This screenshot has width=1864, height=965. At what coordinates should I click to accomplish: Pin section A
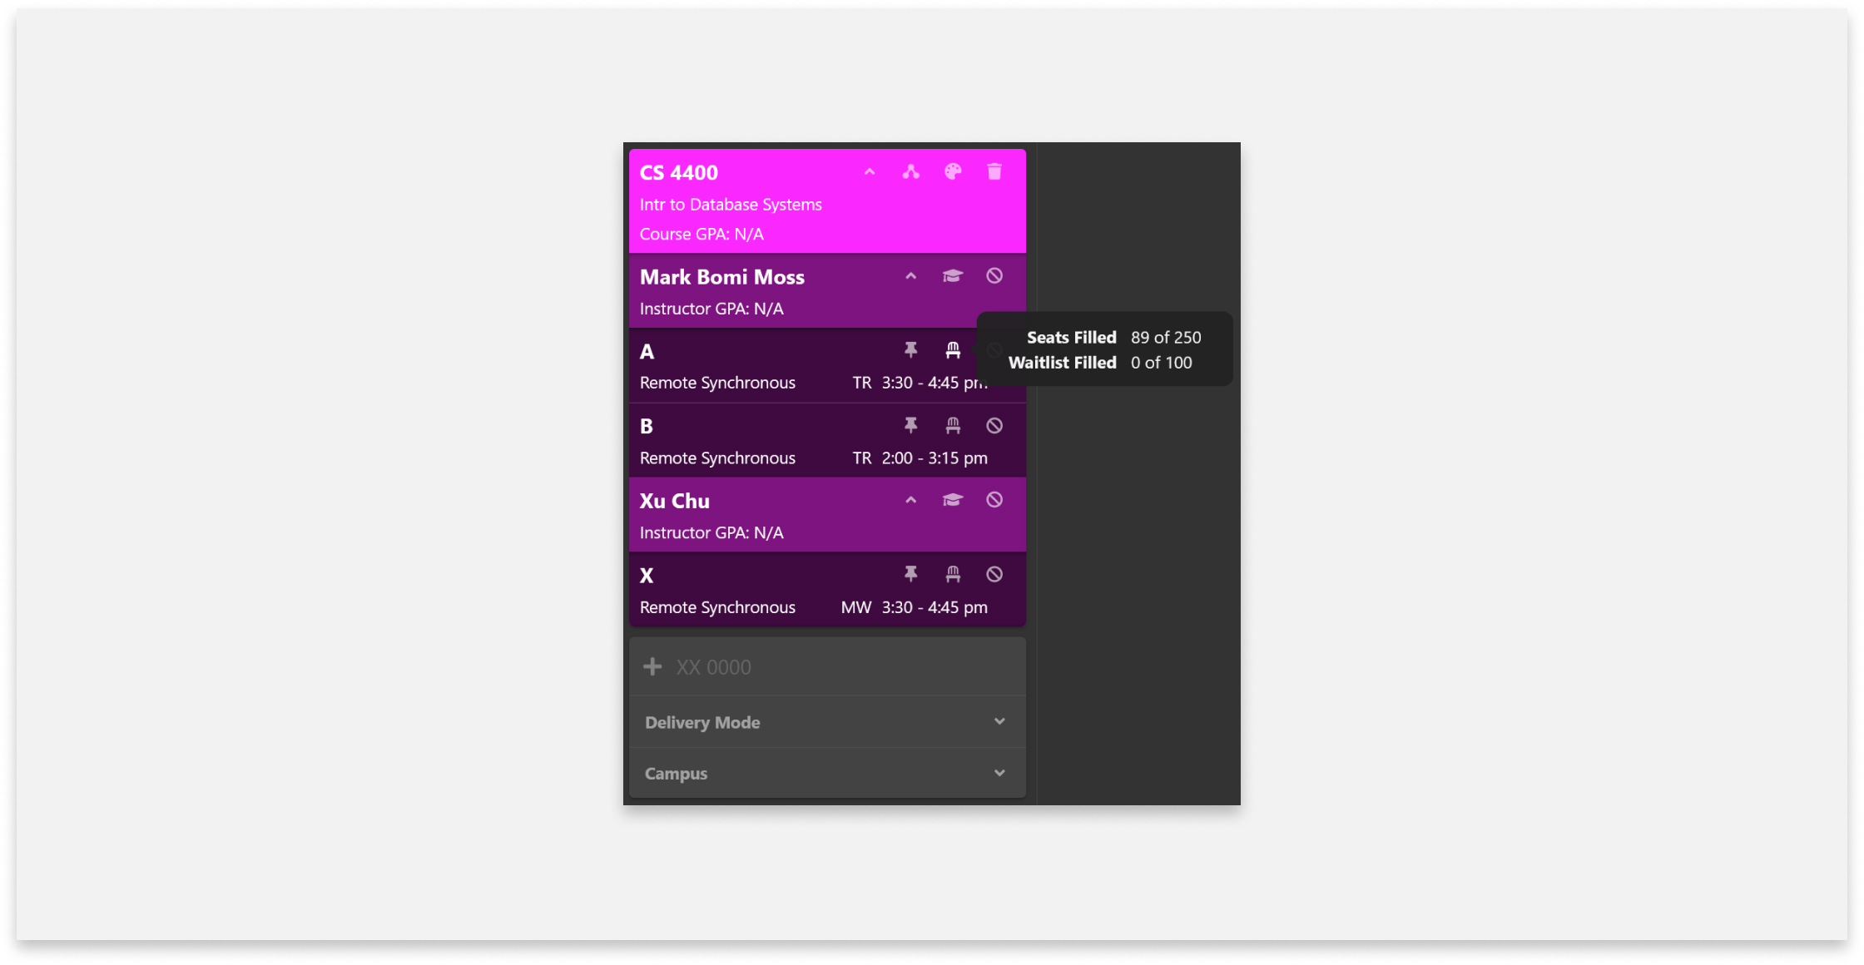click(x=911, y=350)
